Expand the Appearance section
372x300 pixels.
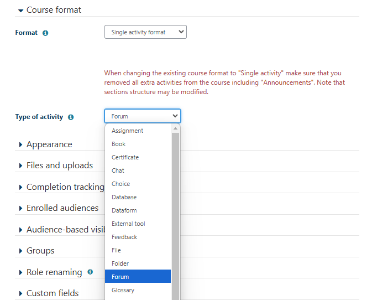point(49,144)
